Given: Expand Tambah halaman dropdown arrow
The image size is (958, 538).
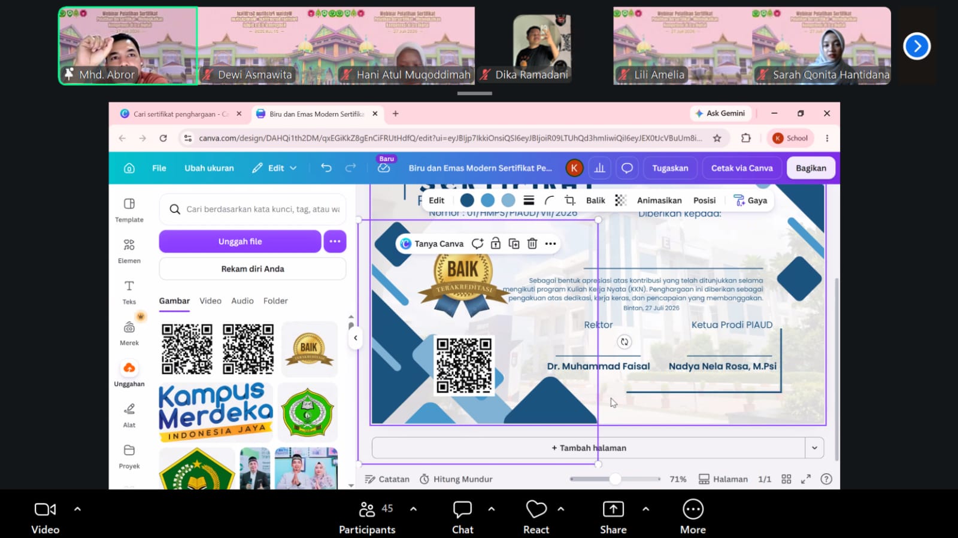Looking at the screenshot, I should tap(814, 448).
